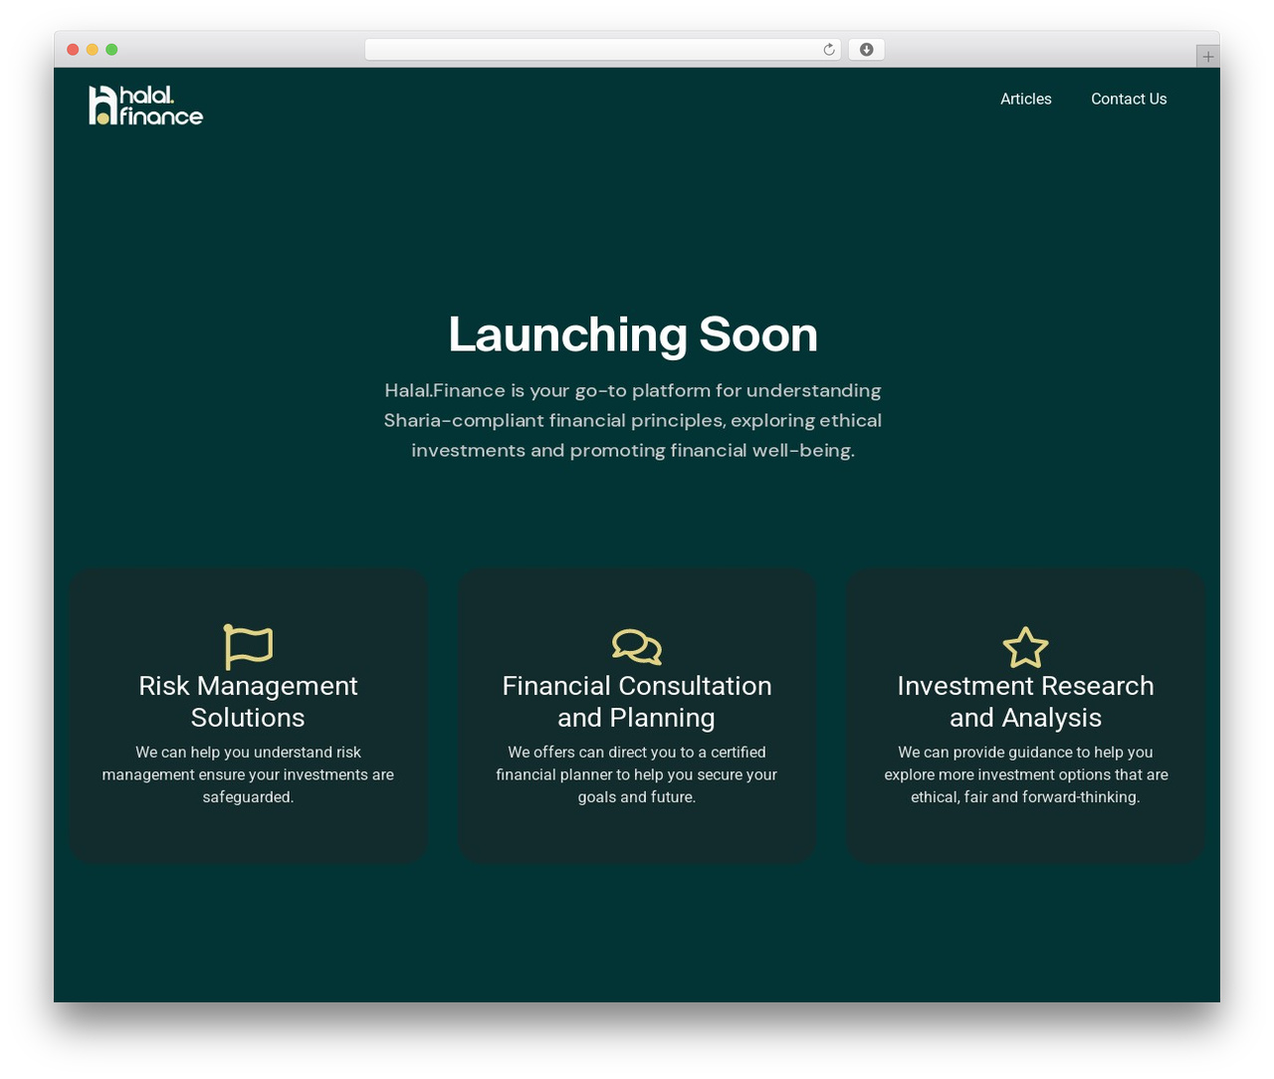
Task: Click the chat bubbles icon above Financial Consultation
Action: click(637, 647)
